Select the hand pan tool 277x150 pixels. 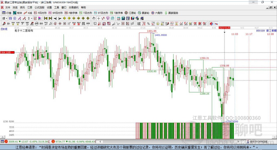tap(94, 18)
